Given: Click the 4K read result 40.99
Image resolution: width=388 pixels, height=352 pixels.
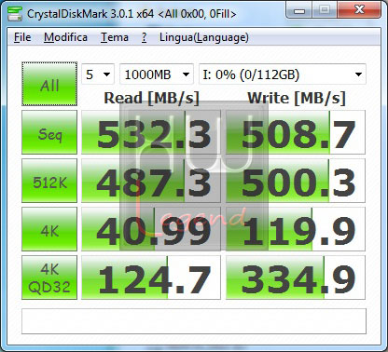Looking at the screenshot, I should click(151, 229).
